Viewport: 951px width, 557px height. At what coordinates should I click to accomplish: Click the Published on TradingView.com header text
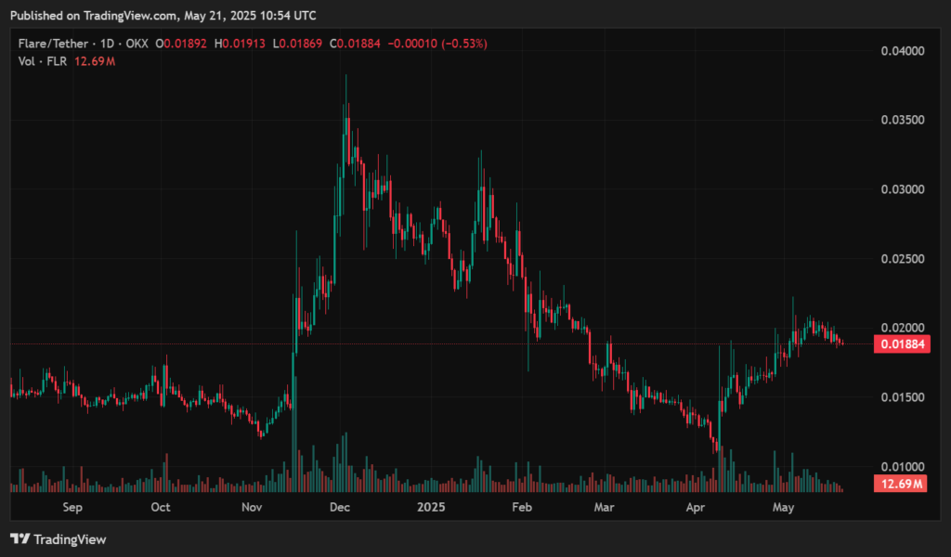tap(163, 16)
